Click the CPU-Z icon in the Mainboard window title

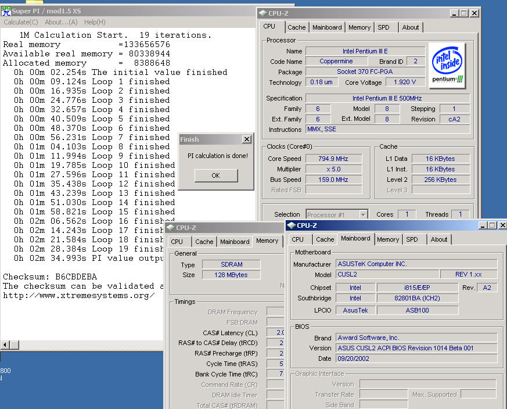pos(291,225)
